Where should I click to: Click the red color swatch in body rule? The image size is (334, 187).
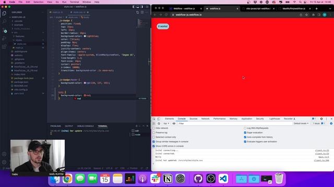[85, 96]
